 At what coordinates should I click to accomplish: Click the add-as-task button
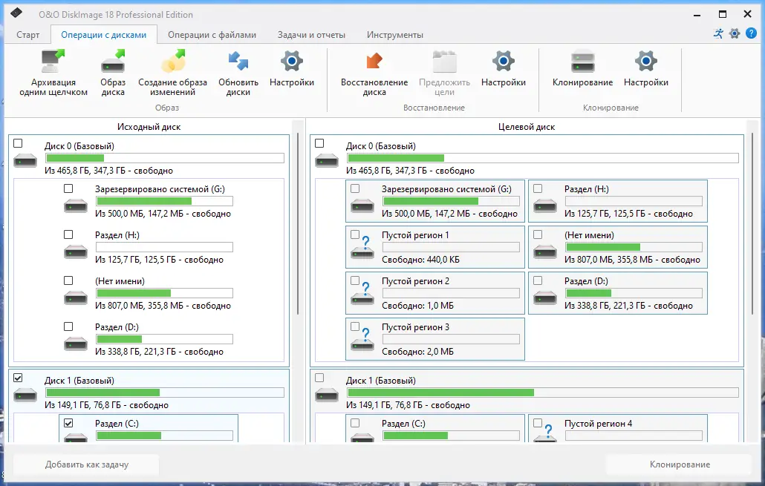86,464
